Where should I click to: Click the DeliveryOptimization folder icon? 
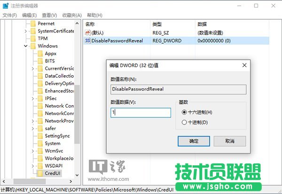pyautogui.click(x=40, y=84)
